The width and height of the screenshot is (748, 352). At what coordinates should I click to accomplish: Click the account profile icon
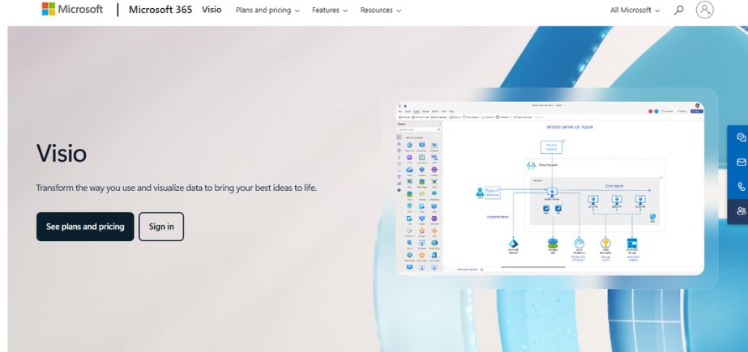pyautogui.click(x=704, y=10)
